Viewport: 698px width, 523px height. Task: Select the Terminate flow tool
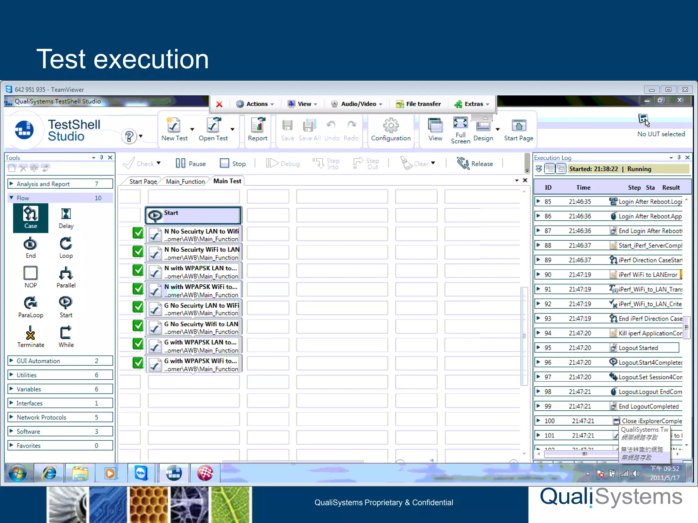31,337
